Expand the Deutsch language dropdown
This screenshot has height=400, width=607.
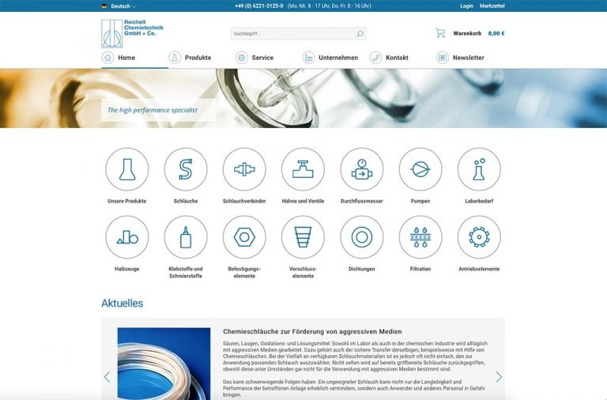(123, 6)
